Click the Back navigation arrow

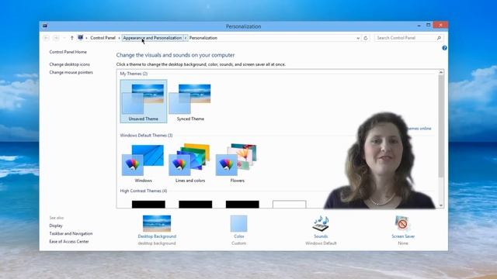pos(47,38)
